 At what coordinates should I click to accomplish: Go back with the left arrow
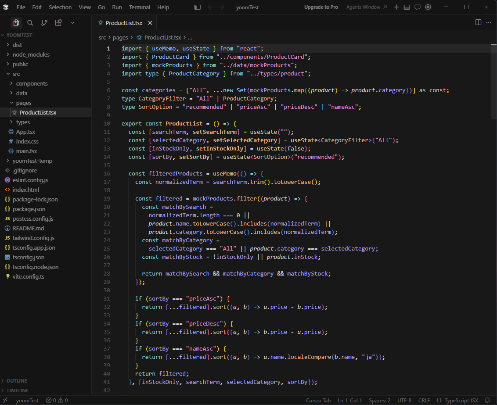pos(210,7)
